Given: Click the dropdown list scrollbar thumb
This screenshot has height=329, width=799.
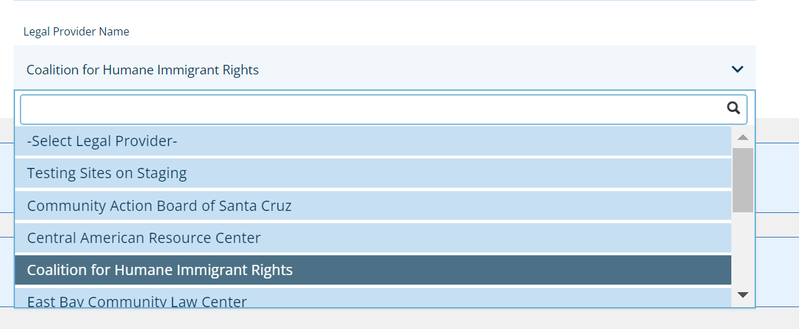Looking at the screenshot, I should (743, 180).
